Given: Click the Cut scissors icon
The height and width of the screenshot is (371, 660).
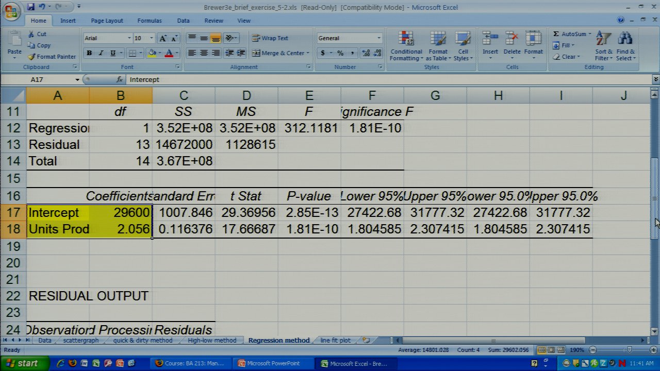Looking at the screenshot, I should click(31, 34).
